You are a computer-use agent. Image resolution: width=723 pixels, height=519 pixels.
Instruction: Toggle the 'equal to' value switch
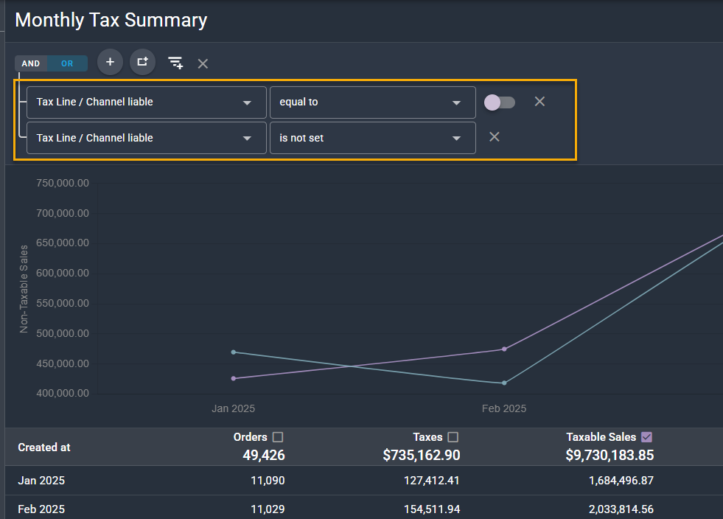499,102
